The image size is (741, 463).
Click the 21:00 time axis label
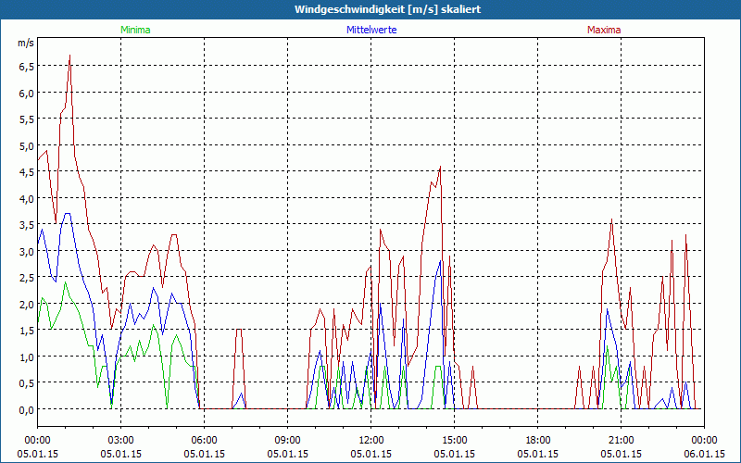click(621, 441)
